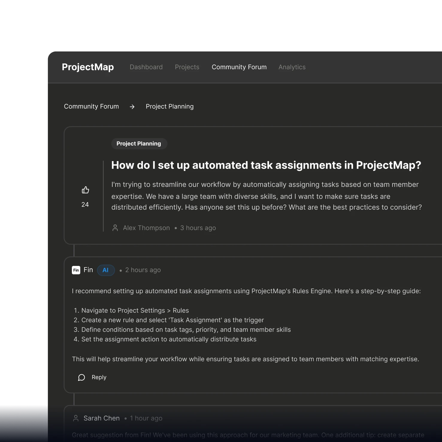Click the '3 hours ago' timestamp
Image resolution: width=442 pixels, height=442 pixels.
pyautogui.click(x=198, y=228)
